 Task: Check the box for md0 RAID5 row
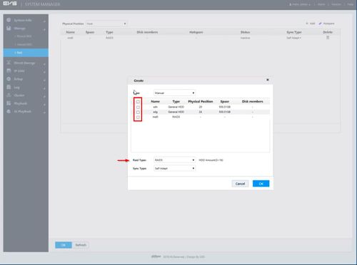138,117
